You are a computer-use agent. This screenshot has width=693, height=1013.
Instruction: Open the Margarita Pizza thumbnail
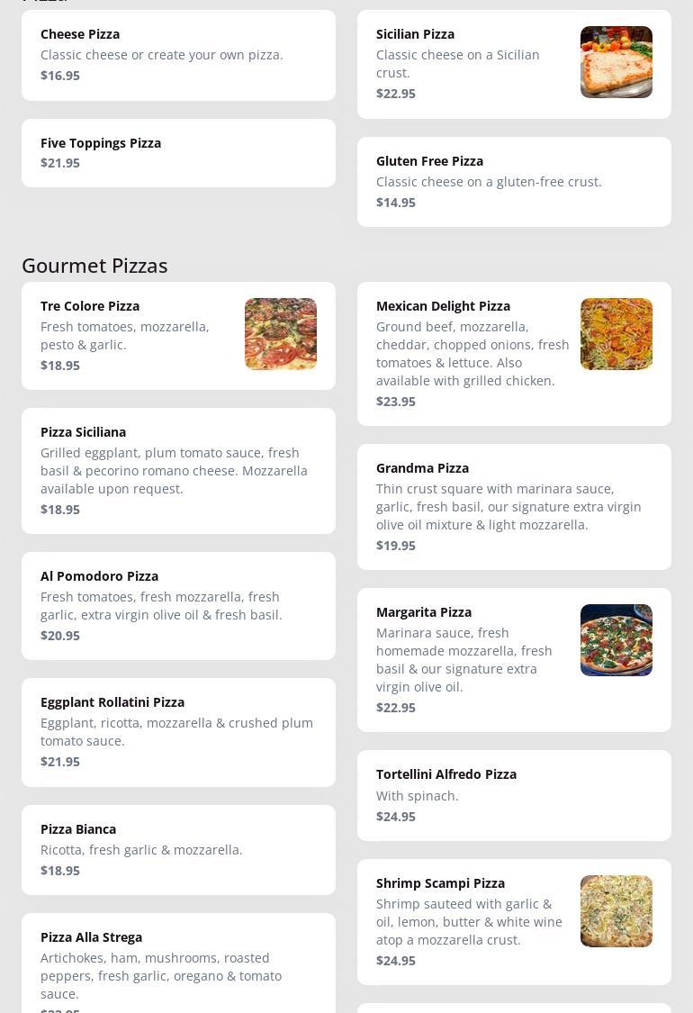pos(616,640)
